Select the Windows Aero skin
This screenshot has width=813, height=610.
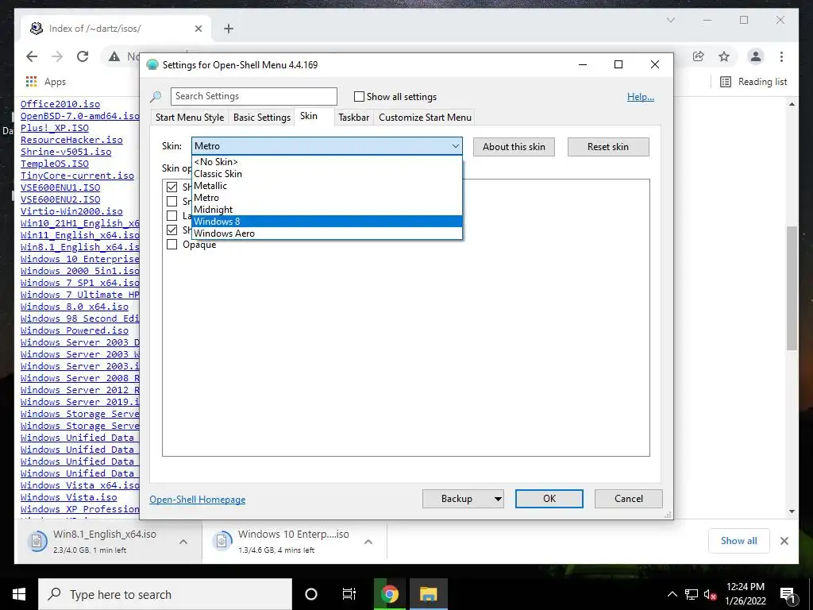click(326, 234)
